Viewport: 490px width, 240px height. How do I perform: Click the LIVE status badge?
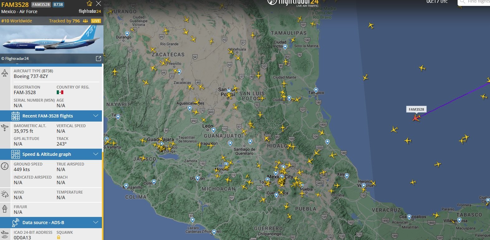(96, 21)
